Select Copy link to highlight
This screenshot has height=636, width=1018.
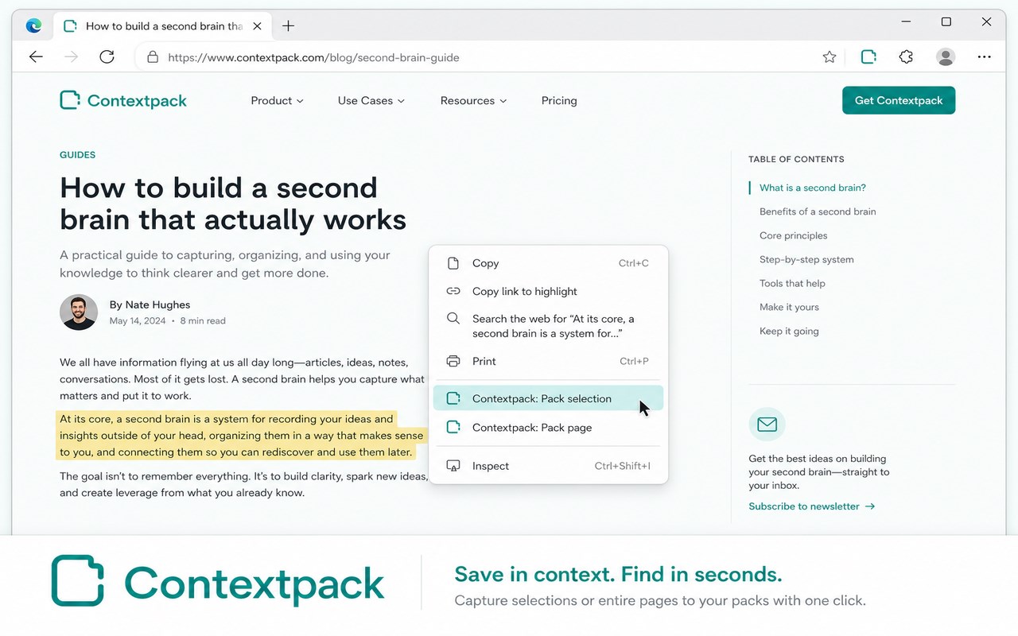tap(548, 291)
